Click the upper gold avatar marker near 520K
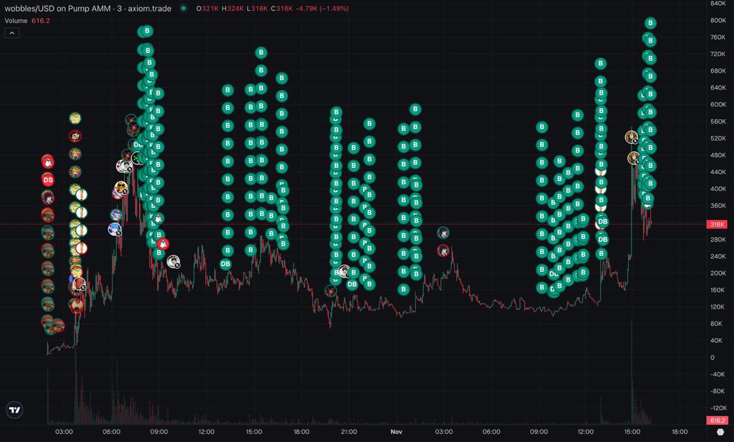Screen dimensions: 734x442 [x=632, y=137]
